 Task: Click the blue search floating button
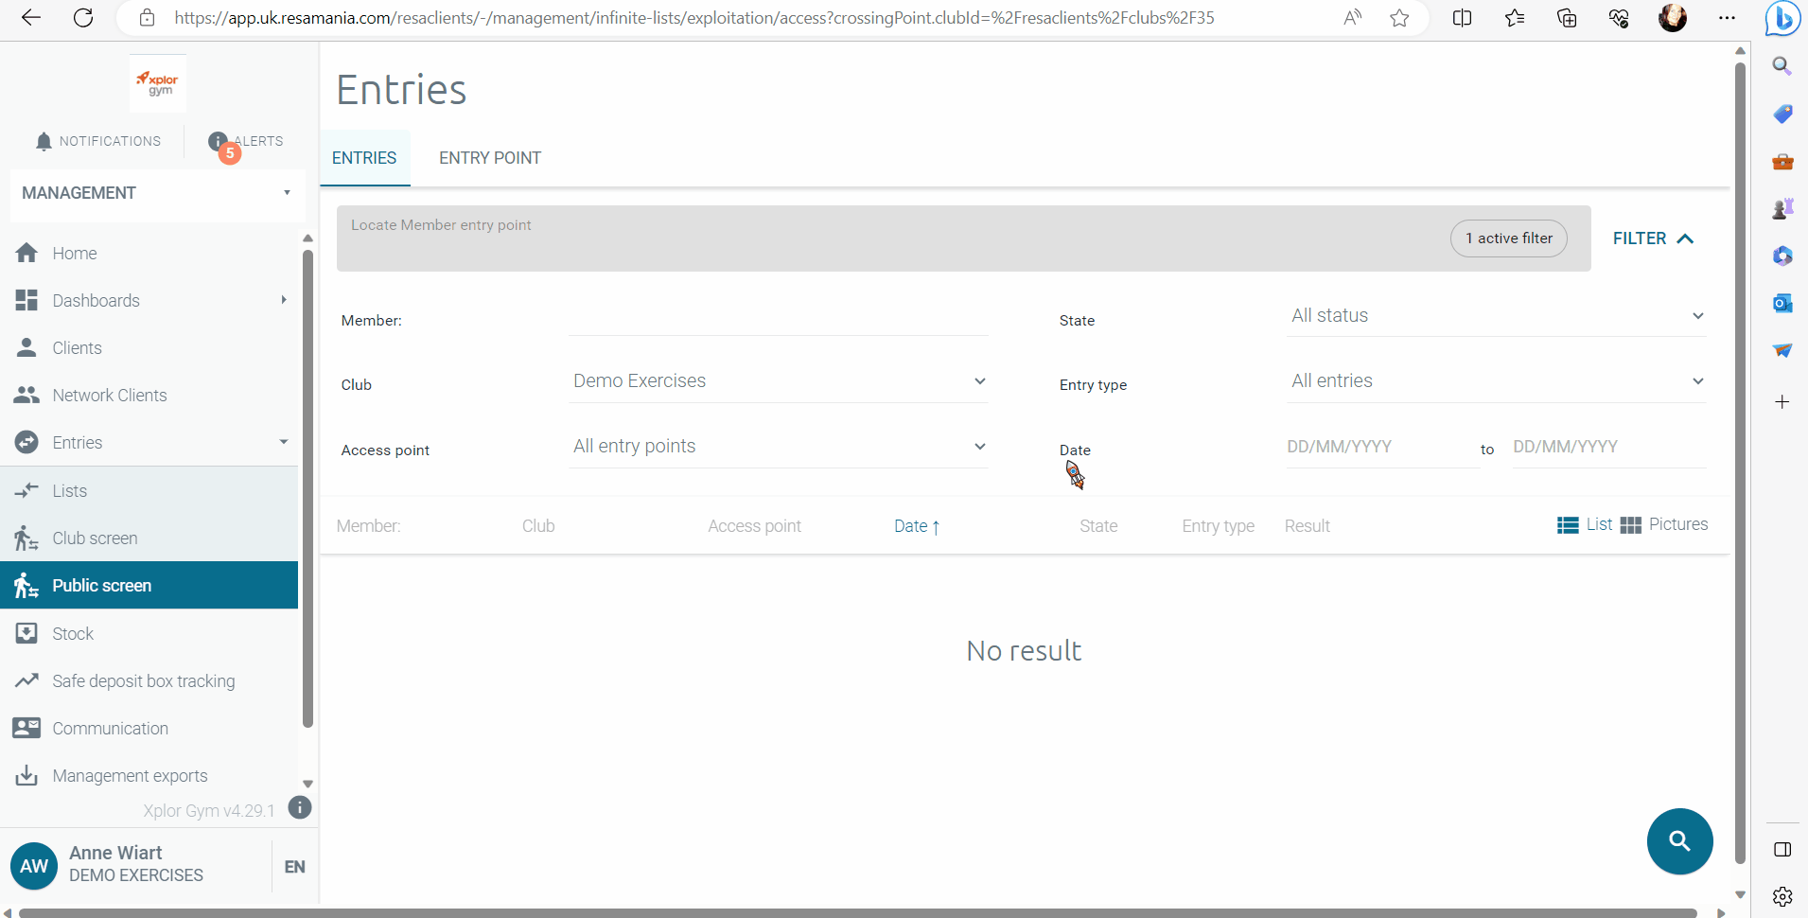point(1679,840)
